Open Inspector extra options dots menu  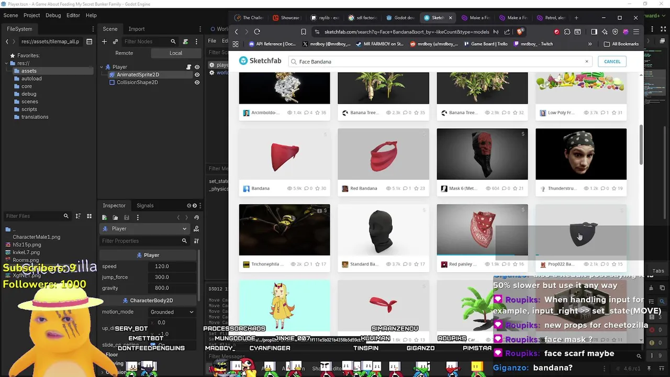pyautogui.click(x=138, y=217)
